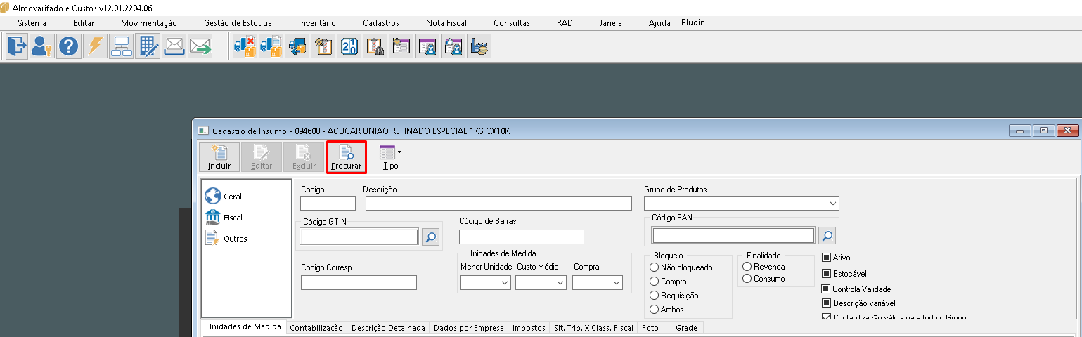Click the Incluir button

coord(219,157)
